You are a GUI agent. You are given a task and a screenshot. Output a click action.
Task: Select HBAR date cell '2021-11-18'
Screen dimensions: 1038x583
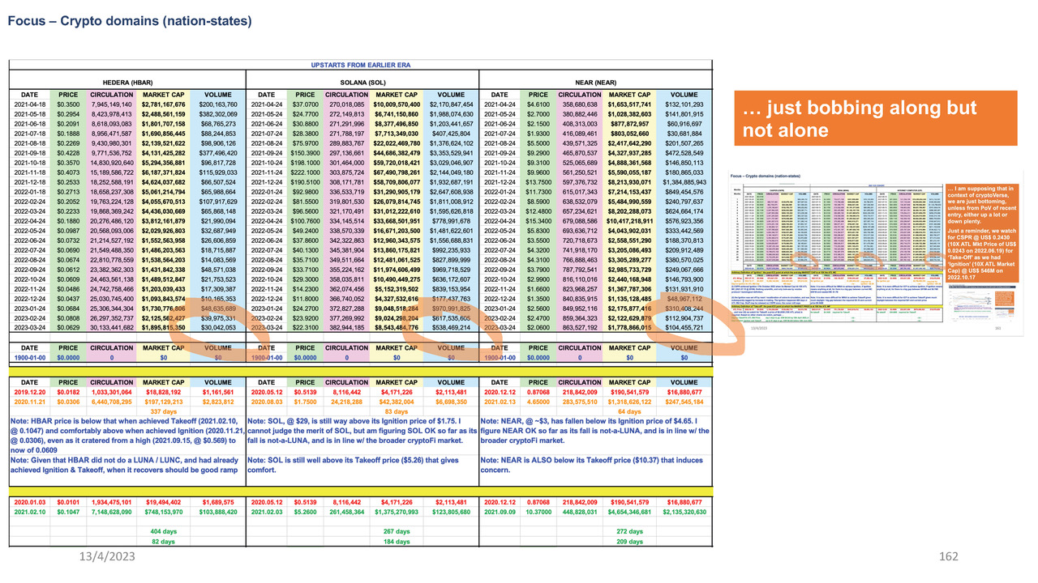click(29, 172)
